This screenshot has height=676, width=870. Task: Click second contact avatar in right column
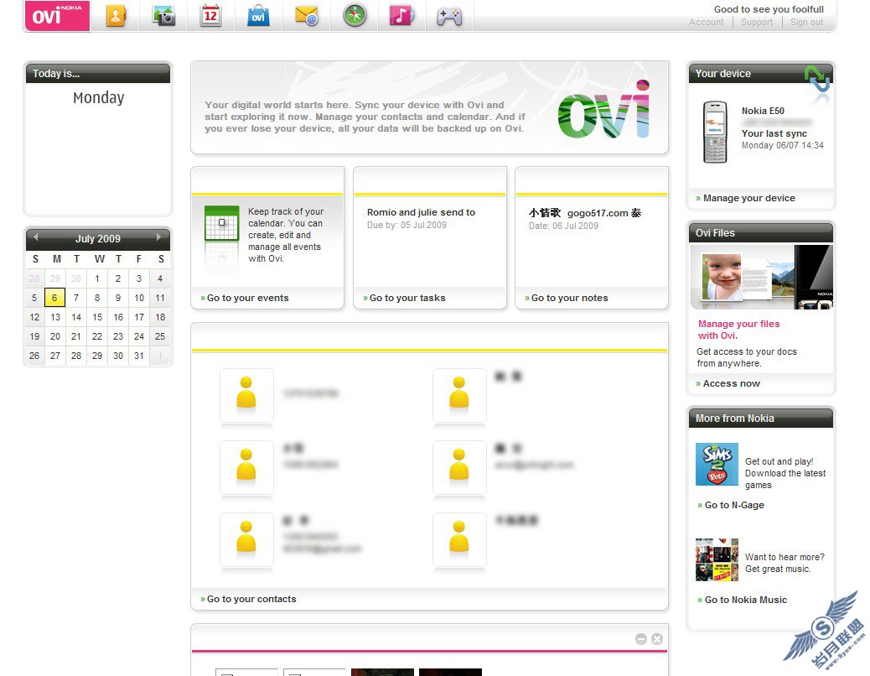click(x=459, y=467)
